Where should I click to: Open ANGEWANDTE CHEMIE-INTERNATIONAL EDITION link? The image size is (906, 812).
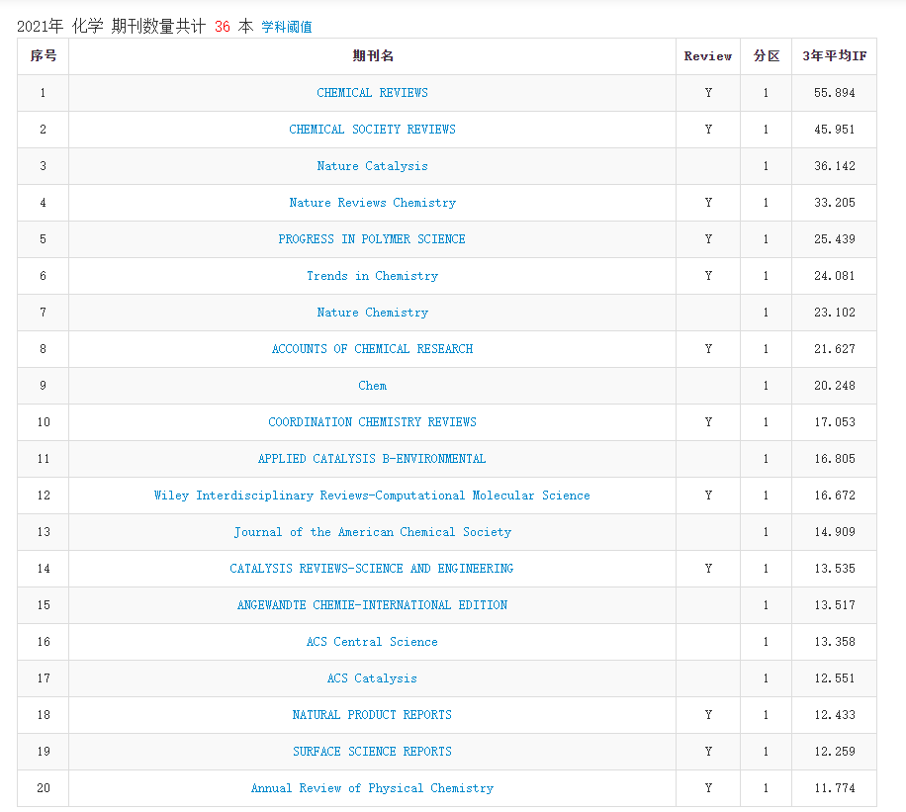pos(372,605)
